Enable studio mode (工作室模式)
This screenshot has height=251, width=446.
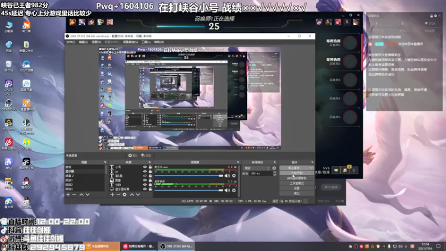(x=297, y=184)
